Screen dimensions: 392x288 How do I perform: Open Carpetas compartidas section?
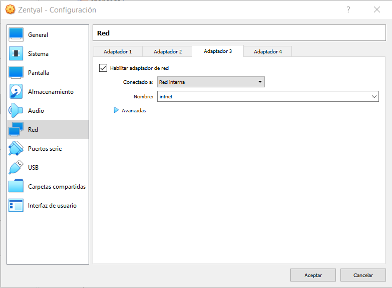pos(57,187)
